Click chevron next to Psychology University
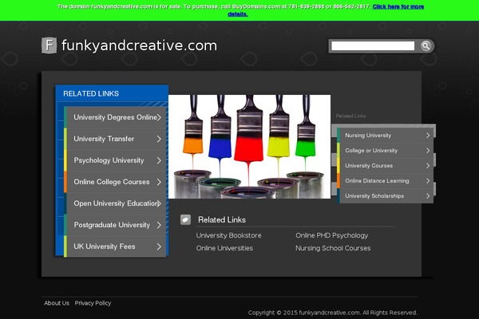 pos(159,160)
